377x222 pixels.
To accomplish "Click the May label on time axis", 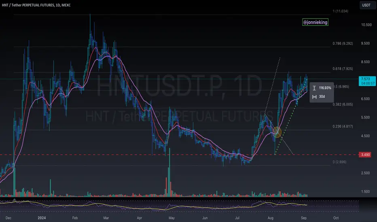I will (x=172, y=218).
